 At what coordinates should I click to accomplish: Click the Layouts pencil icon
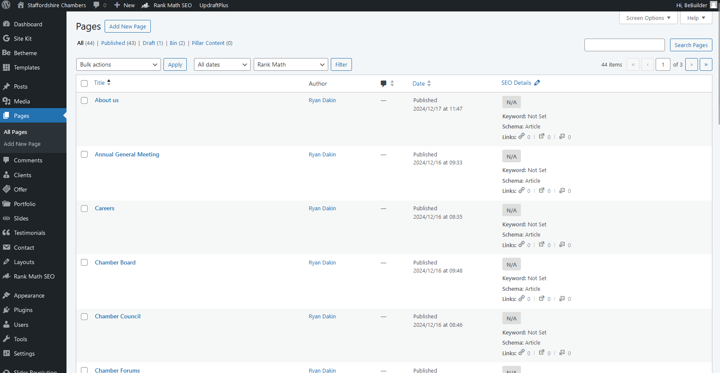coord(6,262)
